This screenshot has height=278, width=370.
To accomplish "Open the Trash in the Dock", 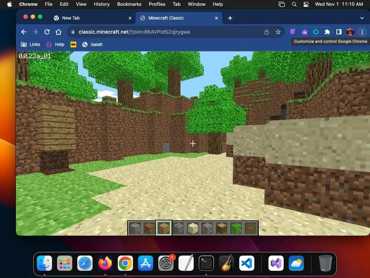I will [326, 263].
